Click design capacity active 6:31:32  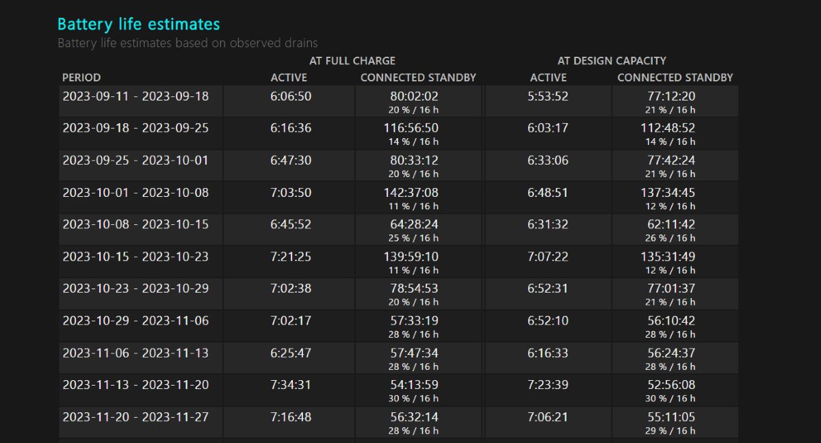tap(548, 224)
